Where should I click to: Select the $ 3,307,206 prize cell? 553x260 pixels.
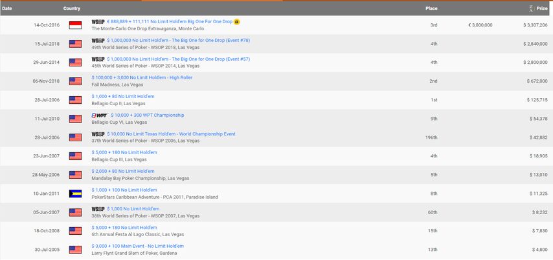pos(536,25)
